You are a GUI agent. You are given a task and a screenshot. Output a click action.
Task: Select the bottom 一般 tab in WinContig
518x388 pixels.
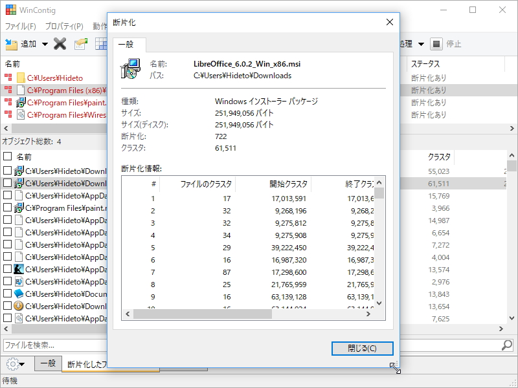48,363
